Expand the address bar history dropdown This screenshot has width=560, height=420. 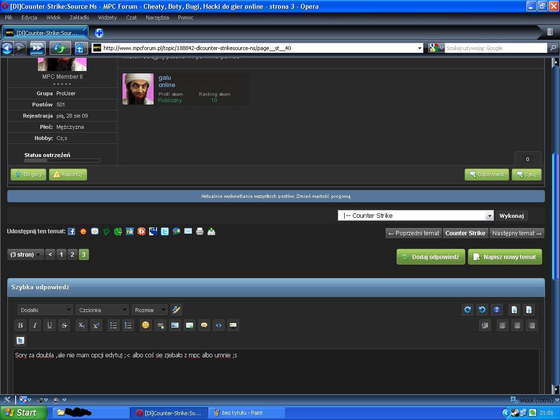coord(420,48)
